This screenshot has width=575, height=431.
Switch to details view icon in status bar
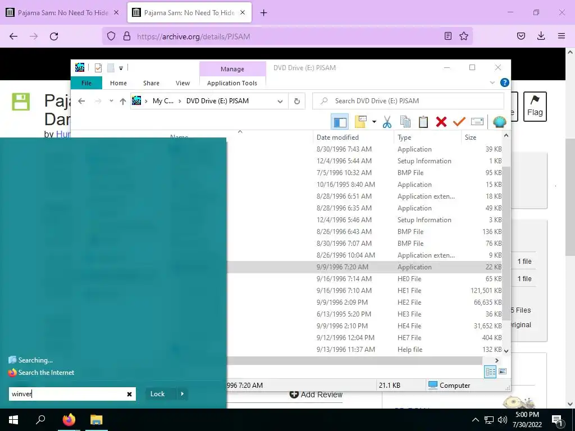[x=490, y=372]
